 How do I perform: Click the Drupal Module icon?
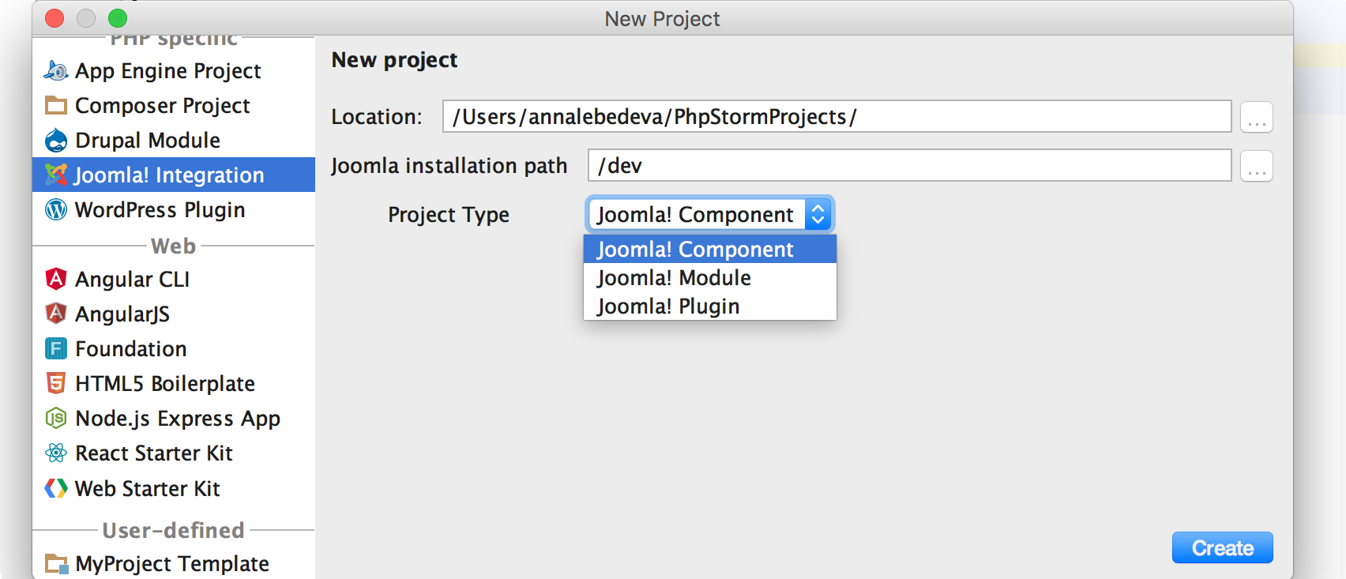click(56, 141)
